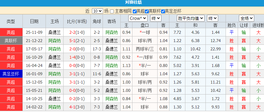264x112 pixels.
Task: Open the 终 dropdown next to Crow*
Action: [156, 18]
